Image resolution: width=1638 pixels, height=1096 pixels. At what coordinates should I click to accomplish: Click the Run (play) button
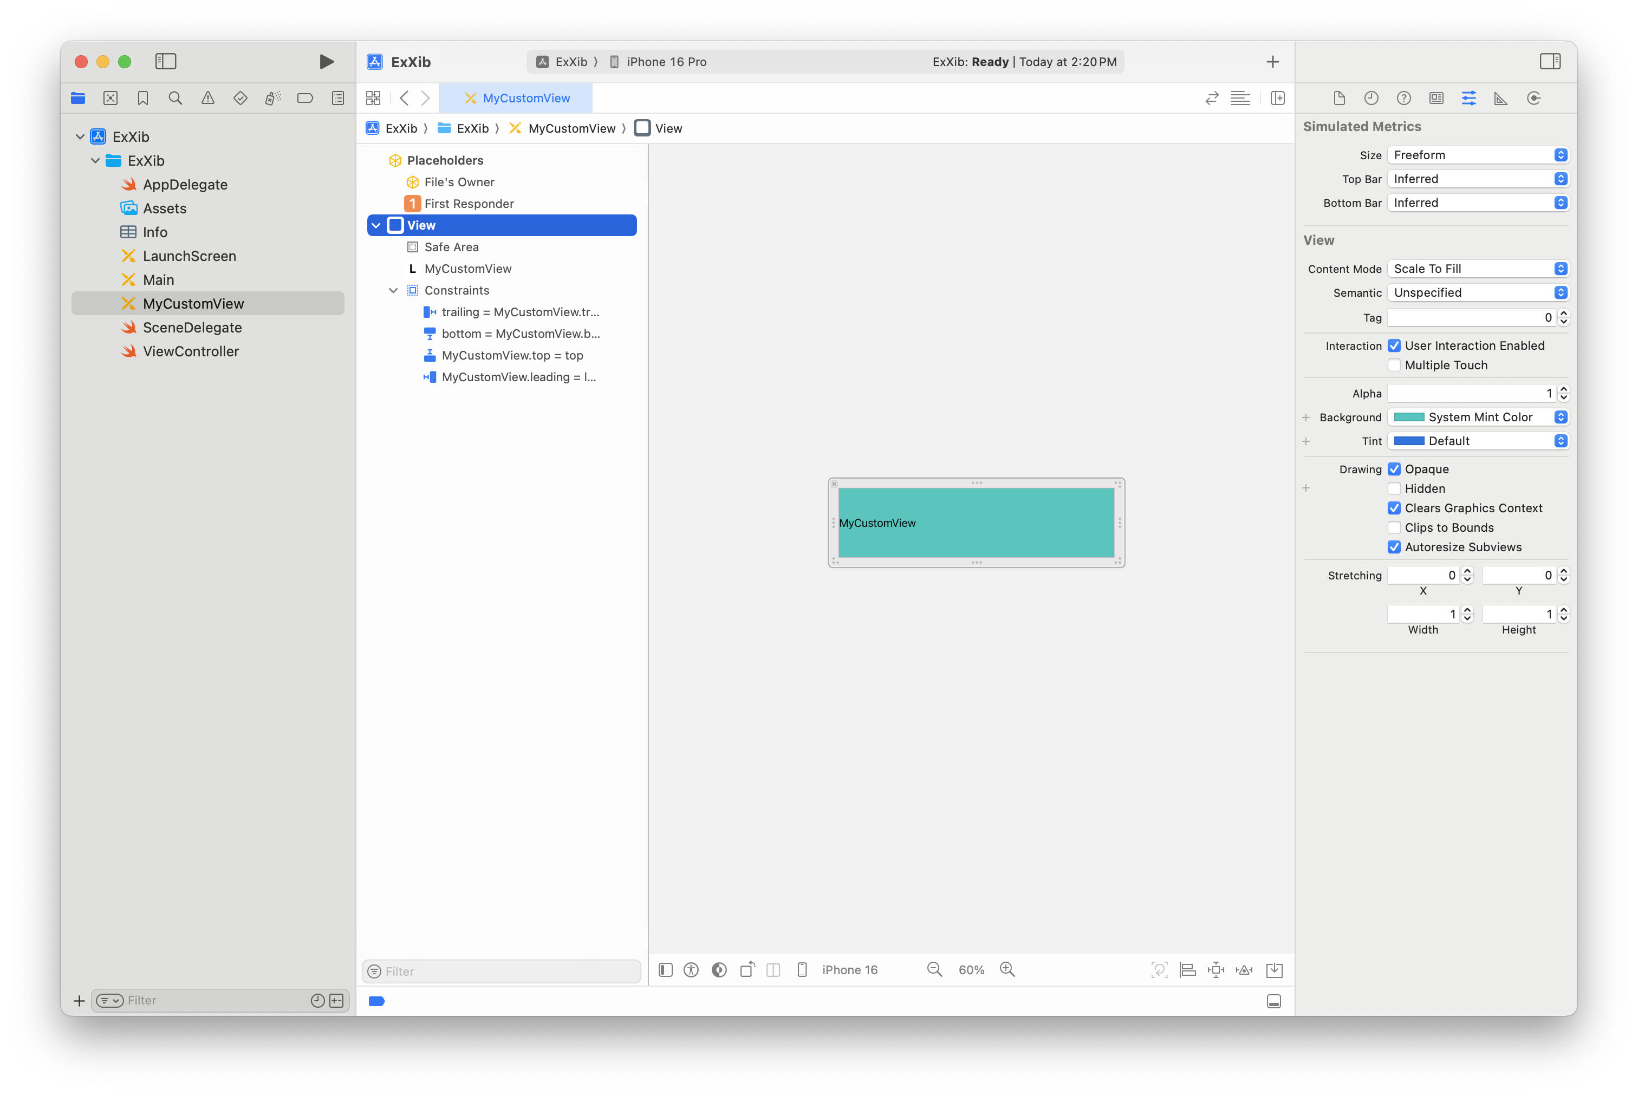pyautogui.click(x=326, y=62)
